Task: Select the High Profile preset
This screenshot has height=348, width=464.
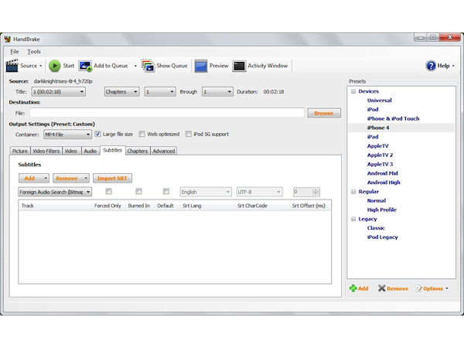Action: (x=382, y=210)
